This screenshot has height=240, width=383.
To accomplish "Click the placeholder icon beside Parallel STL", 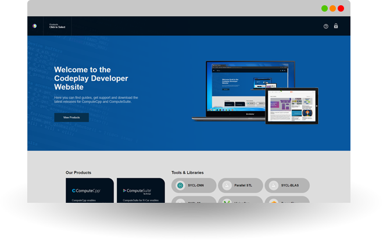I will [227, 185].
